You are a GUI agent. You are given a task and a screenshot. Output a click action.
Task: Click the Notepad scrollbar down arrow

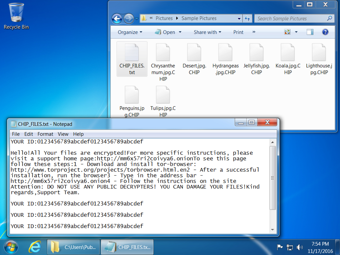(273, 229)
